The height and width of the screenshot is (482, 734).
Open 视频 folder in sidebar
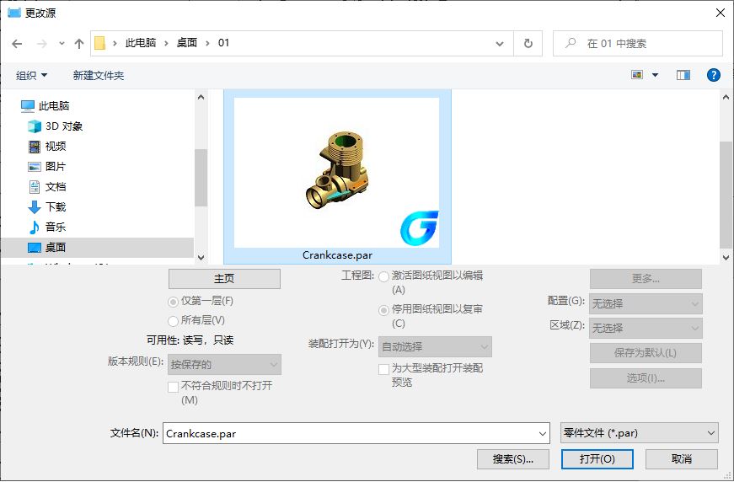tap(47, 147)
